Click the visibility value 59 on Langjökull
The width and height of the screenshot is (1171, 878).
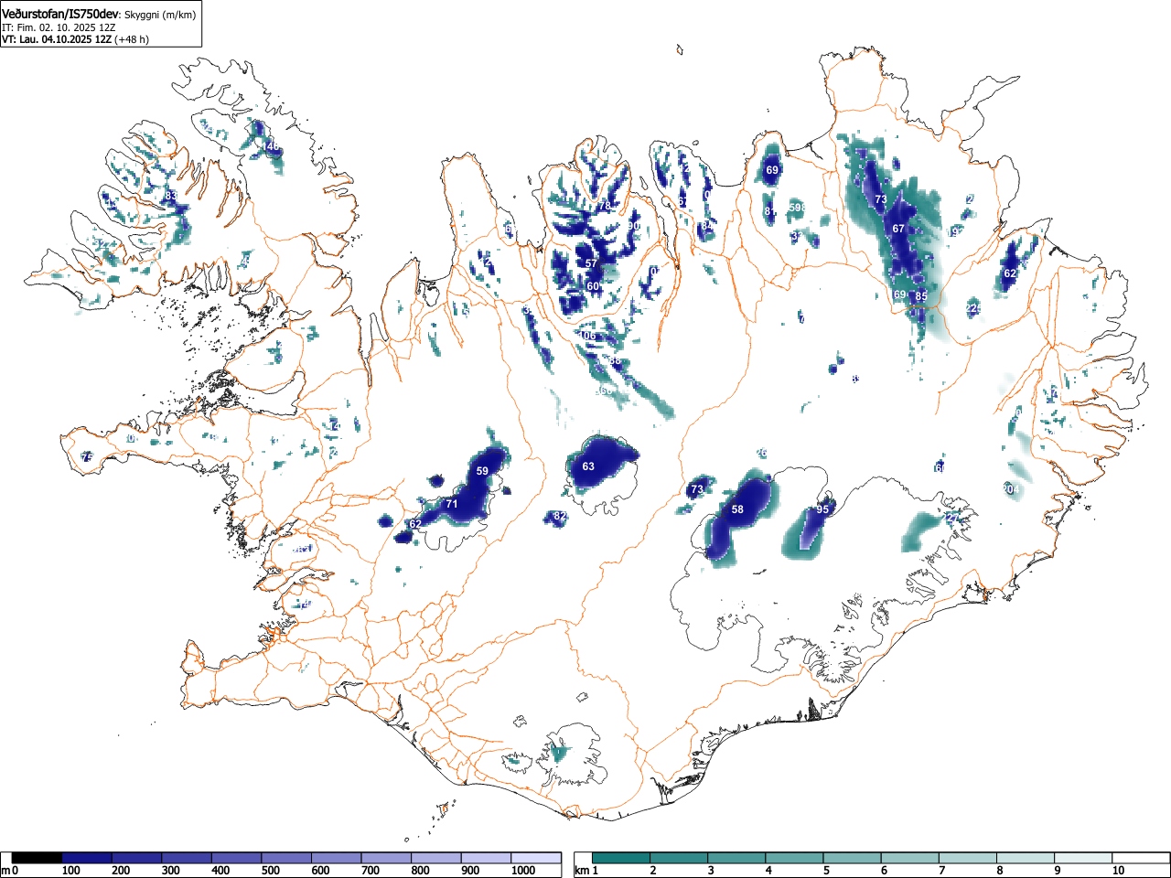pyautogui.click(x=482, y=471)
